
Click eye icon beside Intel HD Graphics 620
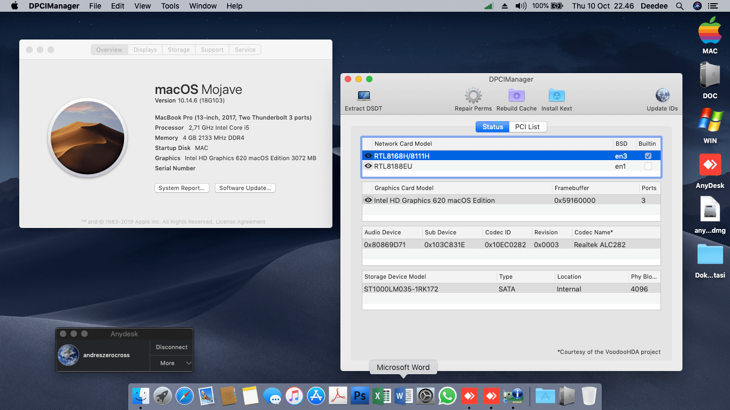[368, 200]
